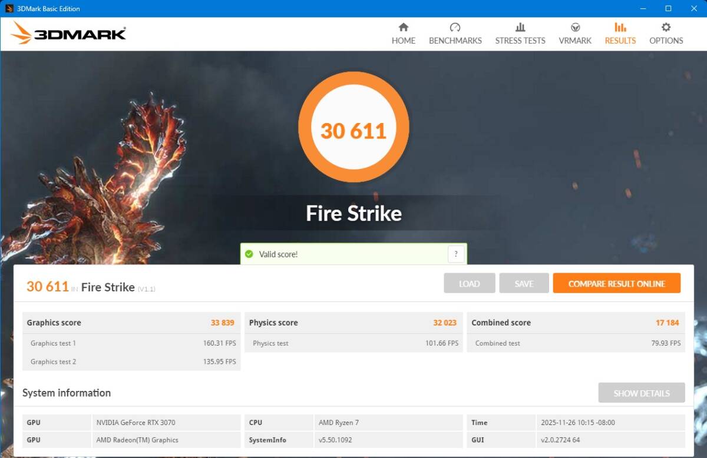Switch to BENCHMARKS label
707x458 pixels.
pos(455,41)
